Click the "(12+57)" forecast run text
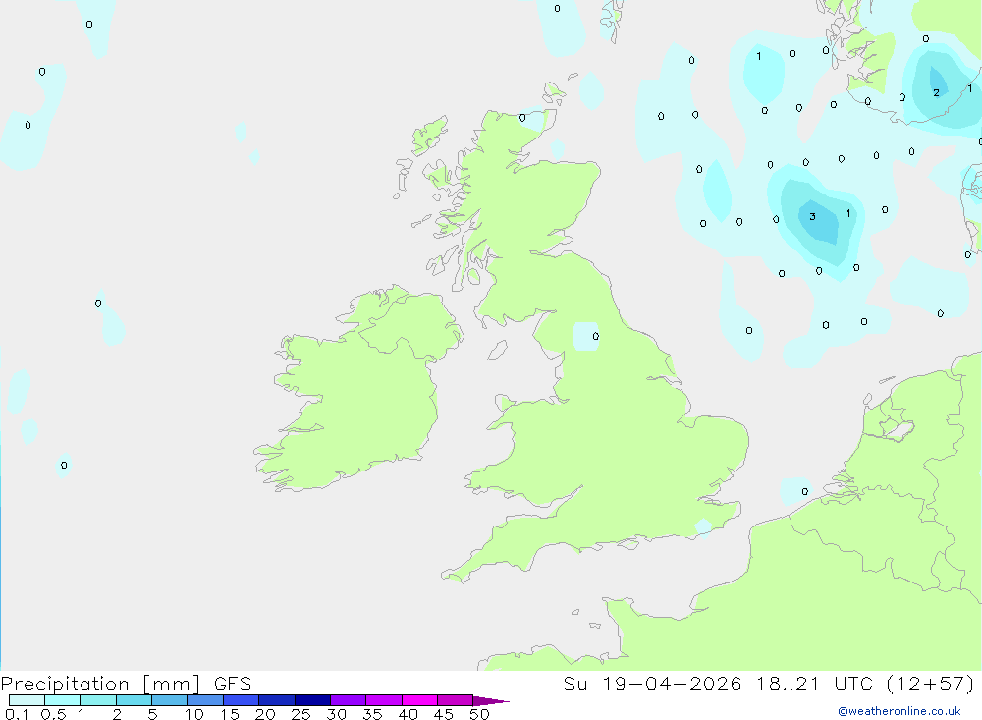This screenshot has width=982, height=720. click(x=931, y=684)
